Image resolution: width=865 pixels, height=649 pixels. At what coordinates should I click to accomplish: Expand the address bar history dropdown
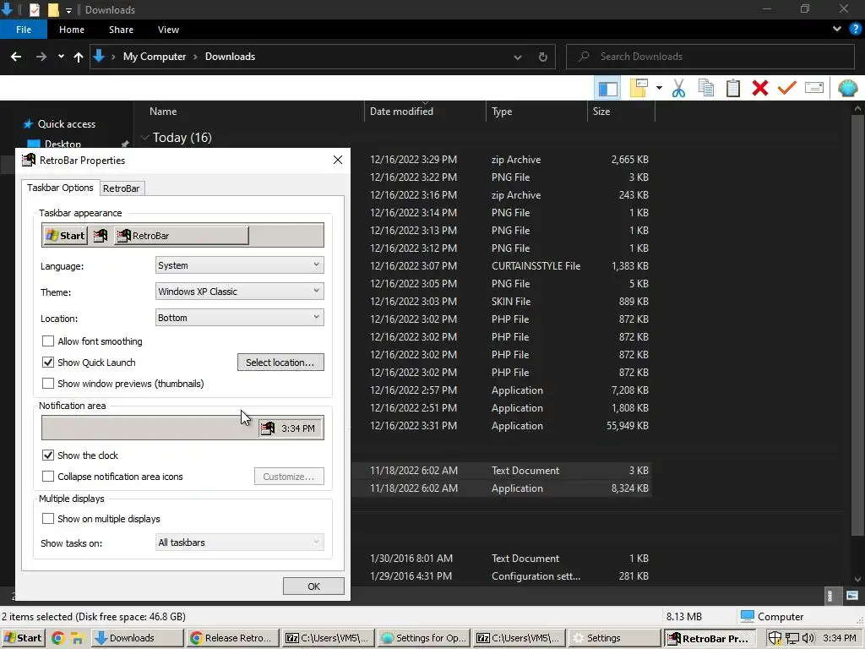(x=518, y=57)
